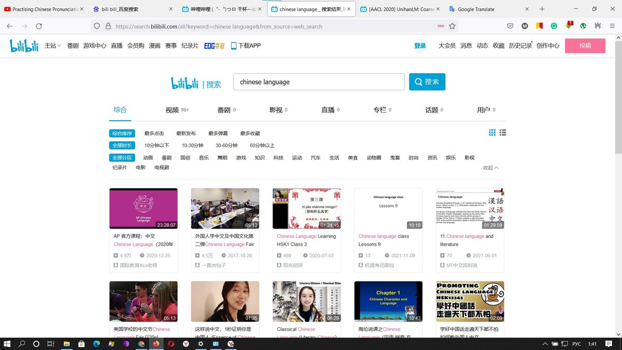The width and height of the screenshot is (622, 350).
Task: Click the download helper extension with question mark
Action: tap(569, 25)
